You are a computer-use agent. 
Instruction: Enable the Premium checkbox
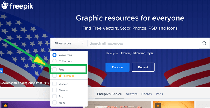[x=55, y=76]
